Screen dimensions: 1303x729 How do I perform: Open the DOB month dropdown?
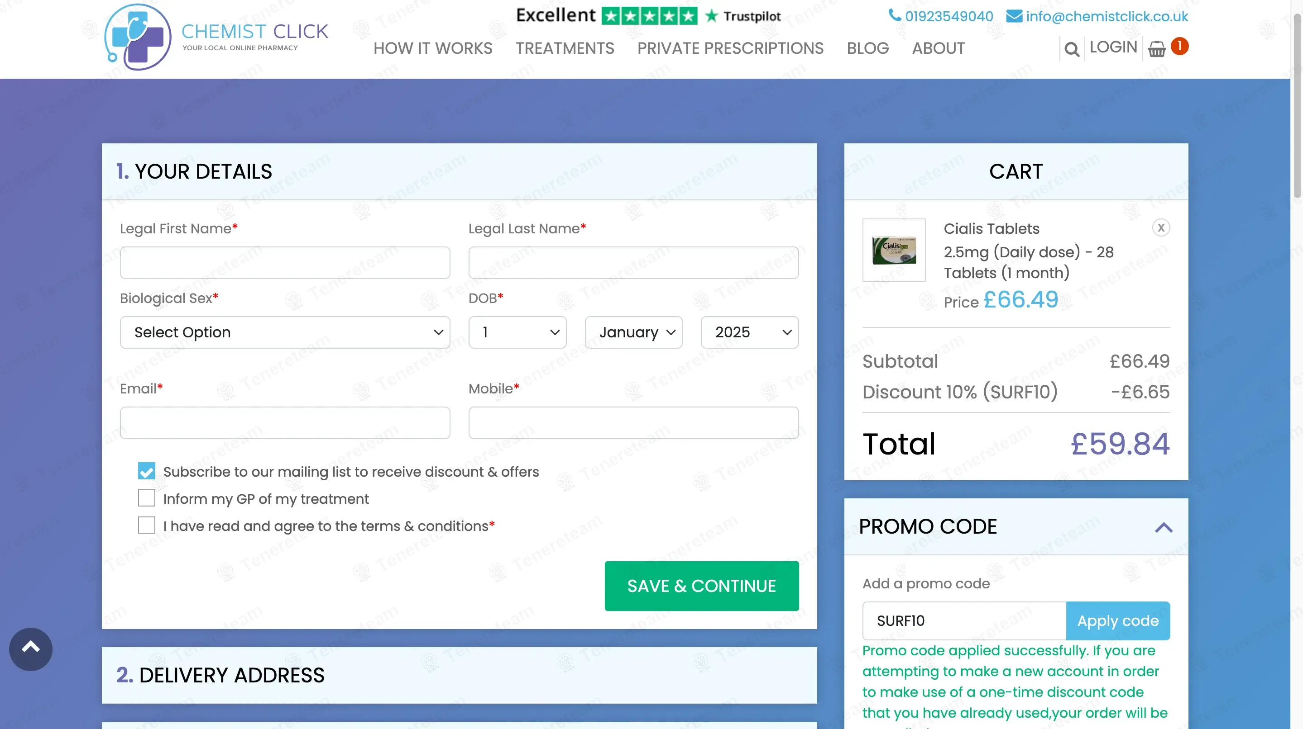pyautogui.click(x=633, y=332)
